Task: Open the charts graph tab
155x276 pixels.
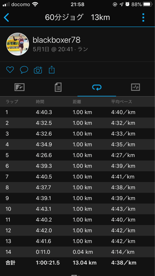Action: click(136, 87)
